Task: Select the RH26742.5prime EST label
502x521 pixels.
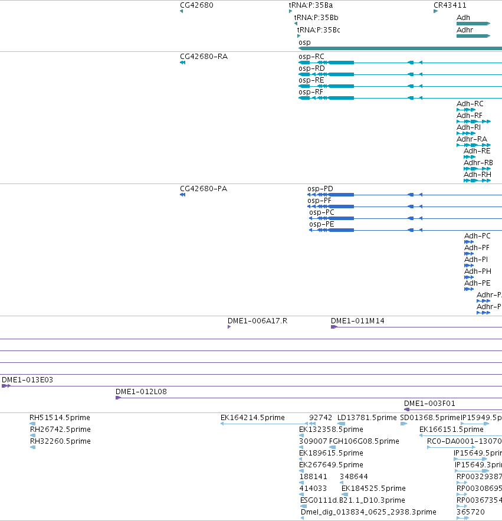Action: 61,430
